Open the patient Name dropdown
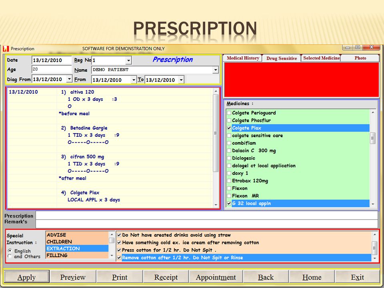 click(x=215, y=70)
